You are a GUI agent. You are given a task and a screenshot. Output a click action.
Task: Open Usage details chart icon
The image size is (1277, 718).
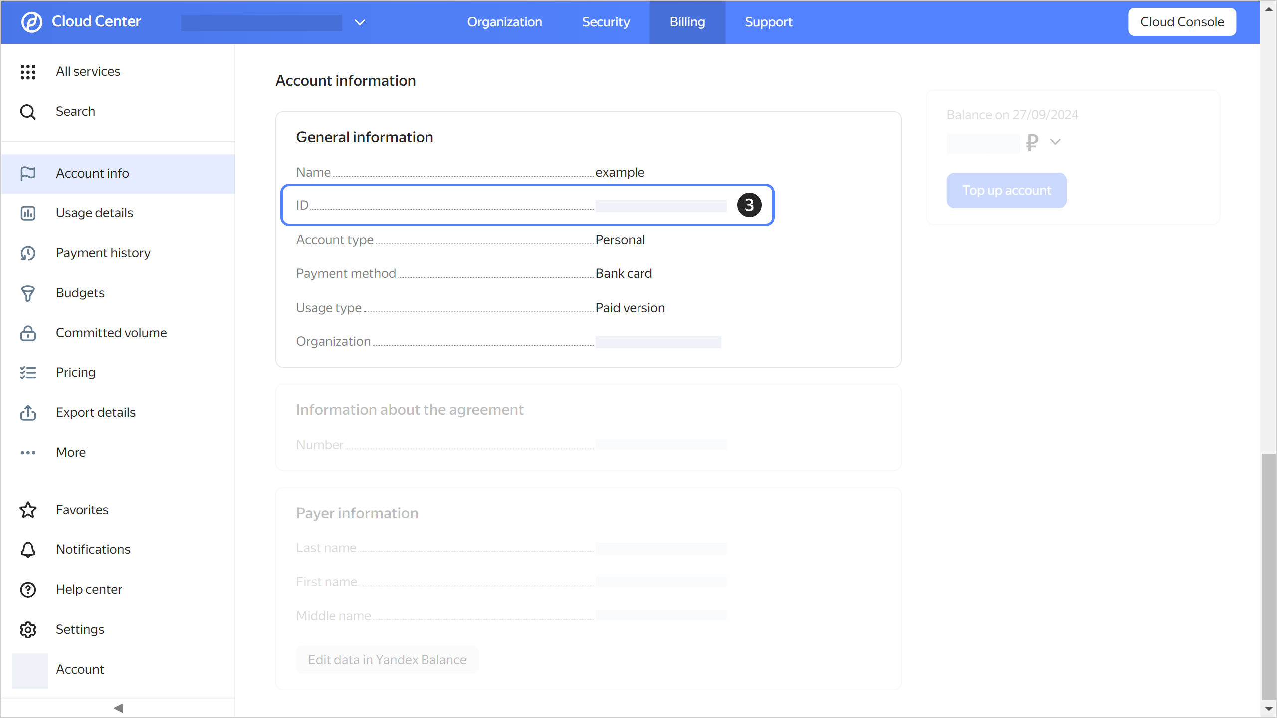click(x=28, y=213)
